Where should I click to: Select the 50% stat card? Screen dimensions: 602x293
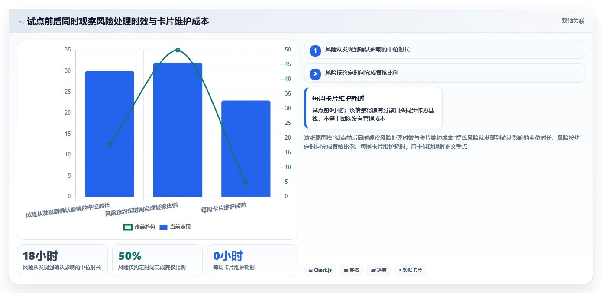click(x=157, y=260)
